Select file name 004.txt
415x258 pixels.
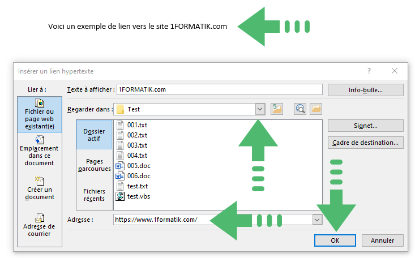(x=137, y=156)
